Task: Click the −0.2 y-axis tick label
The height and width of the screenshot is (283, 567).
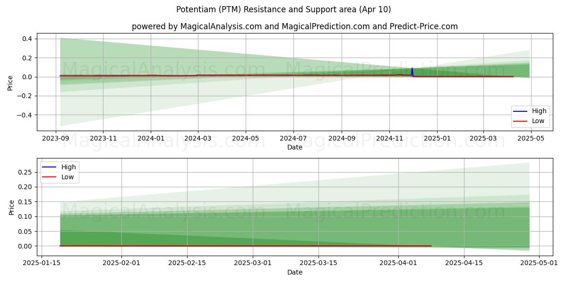Action: point(25,96)
